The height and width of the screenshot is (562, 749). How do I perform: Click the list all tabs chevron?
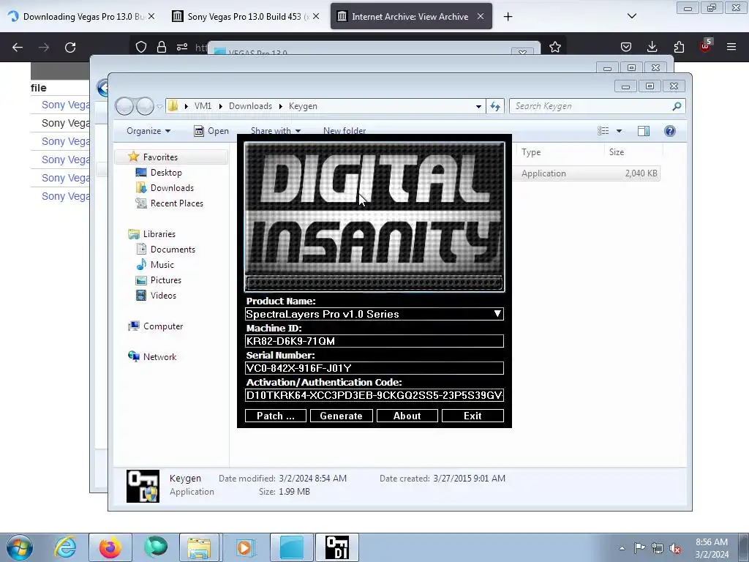point(631,16)
